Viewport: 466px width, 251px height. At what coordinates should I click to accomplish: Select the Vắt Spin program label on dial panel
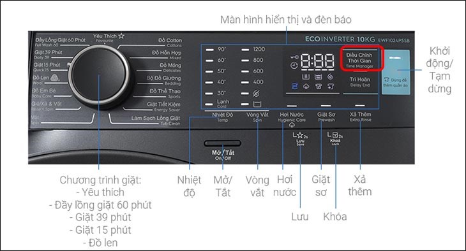click(34, 120)
